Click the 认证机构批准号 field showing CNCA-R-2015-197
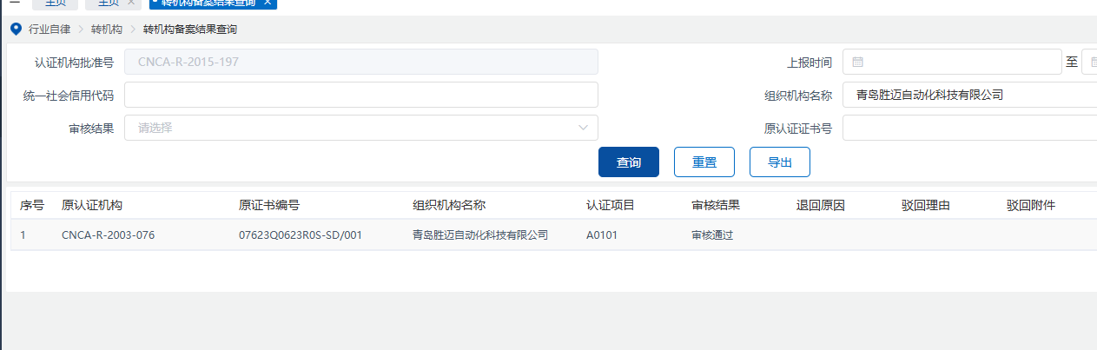This screenshot has width=1097, height=350. click(361, 63)
